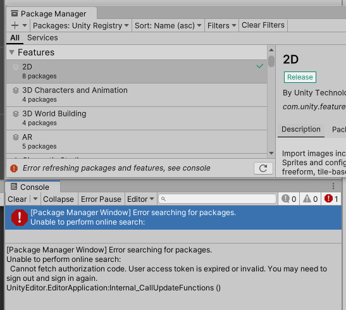Open the Console three-dot options menu
This screenshot has width=346, height=310.
click(x=333, y=186)
